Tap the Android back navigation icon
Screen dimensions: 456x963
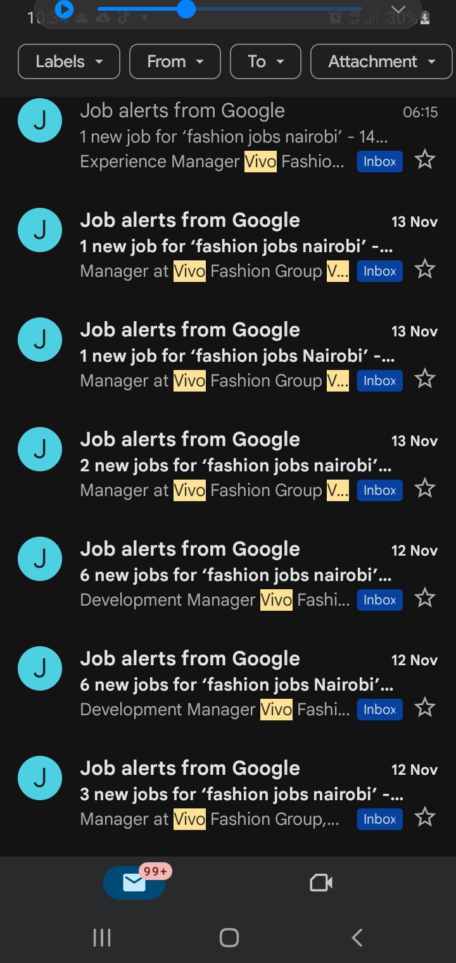point(357,938)
